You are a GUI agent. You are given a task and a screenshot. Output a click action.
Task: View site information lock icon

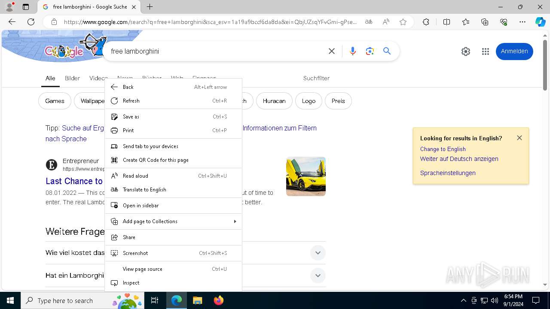(x=54, y=22)
